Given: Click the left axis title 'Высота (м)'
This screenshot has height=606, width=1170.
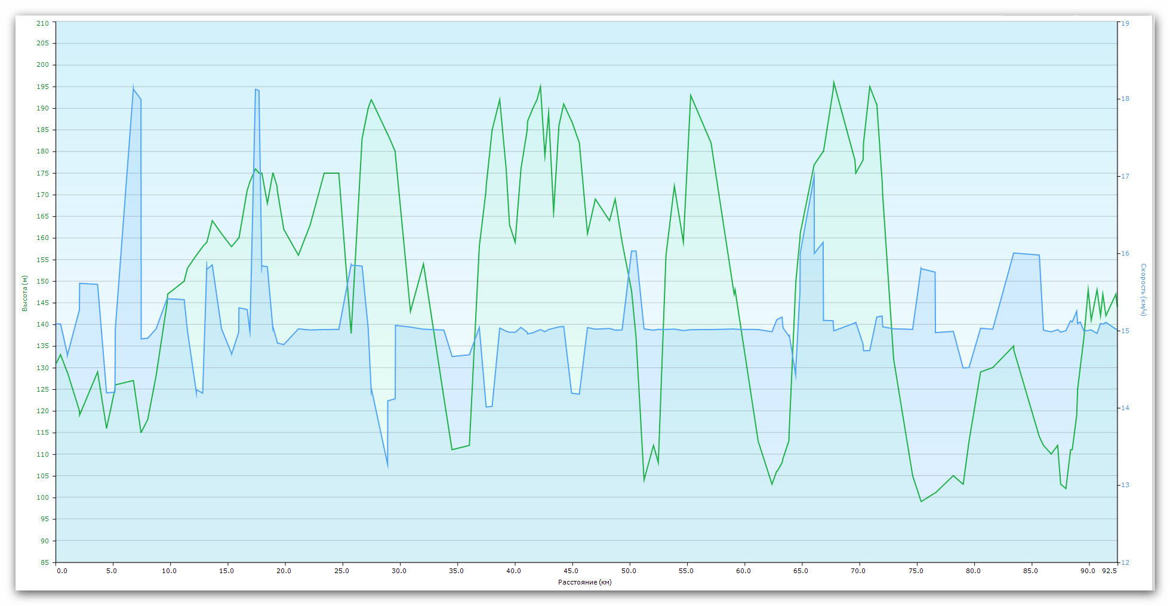Looking at the screenshot, I should [x=25, y=293].
